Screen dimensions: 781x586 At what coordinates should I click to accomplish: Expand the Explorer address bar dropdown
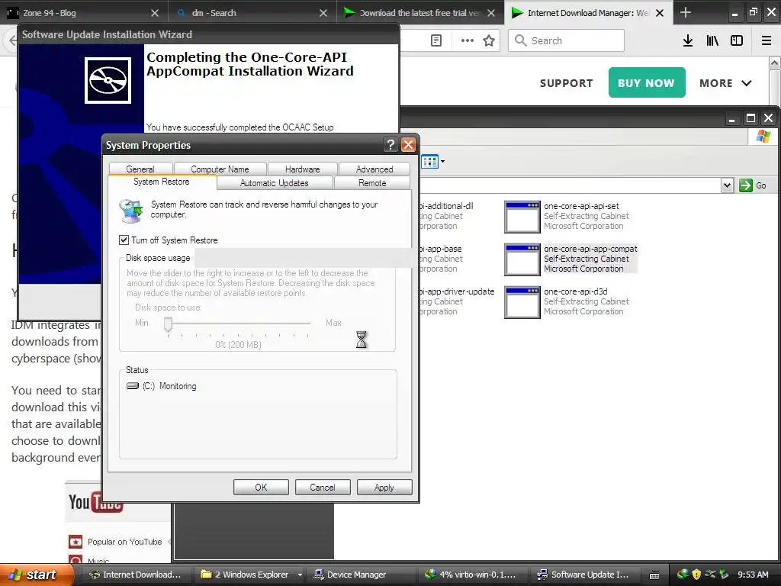[x=727, y=185]
